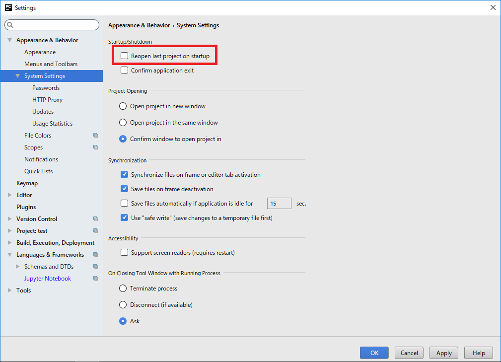Click the project-level icon next to Version Control
The height and width of the screenshot is (362, 501).
point(95,219)
